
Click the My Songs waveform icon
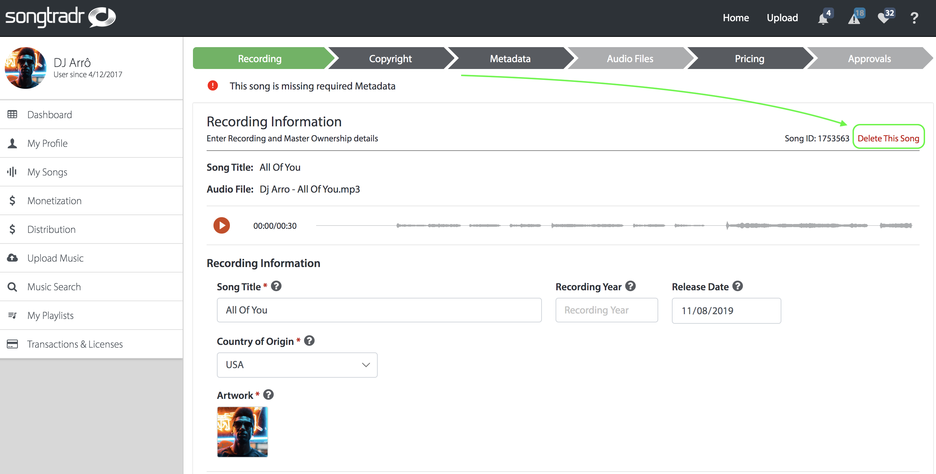click(12, 172)
